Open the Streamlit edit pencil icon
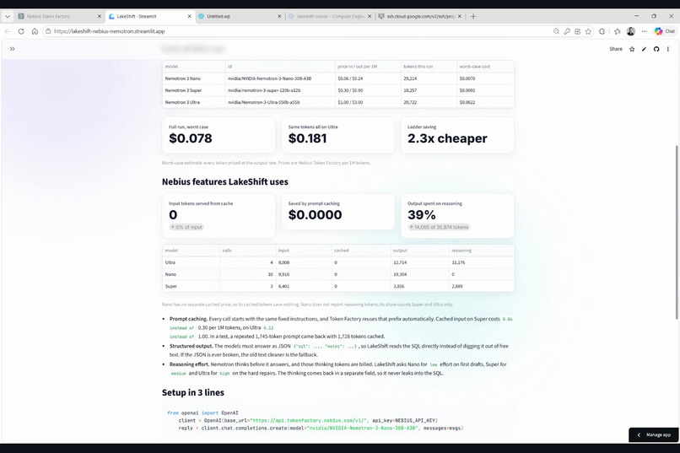The image size is (680, 453). coord(644,49)
